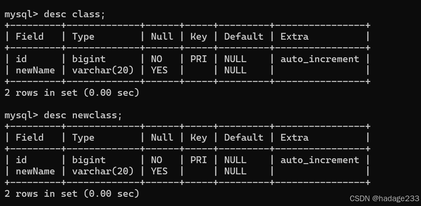Click the YES null value in class table

click(159, 70)
